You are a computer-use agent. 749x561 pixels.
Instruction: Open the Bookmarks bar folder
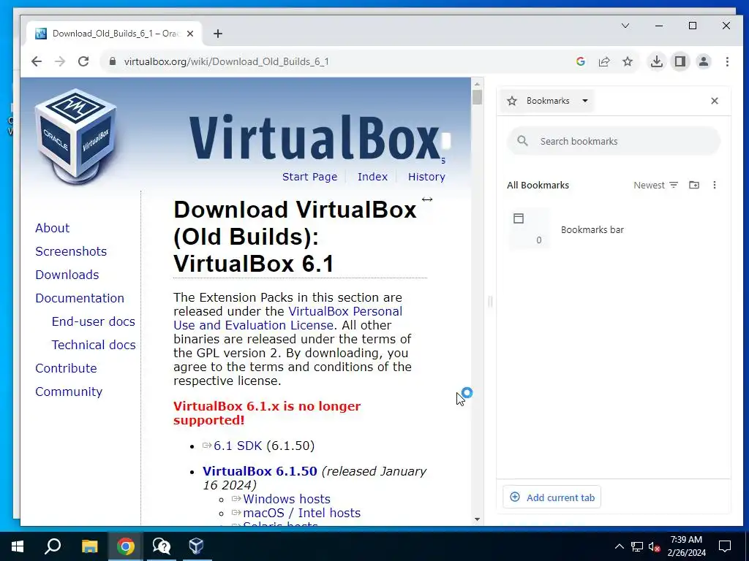click(x=614, y=229)
